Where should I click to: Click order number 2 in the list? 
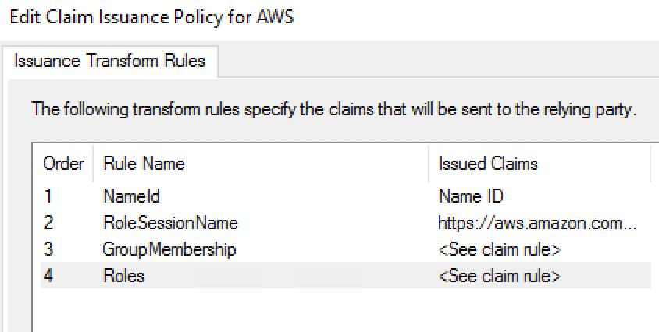point(48,223)
